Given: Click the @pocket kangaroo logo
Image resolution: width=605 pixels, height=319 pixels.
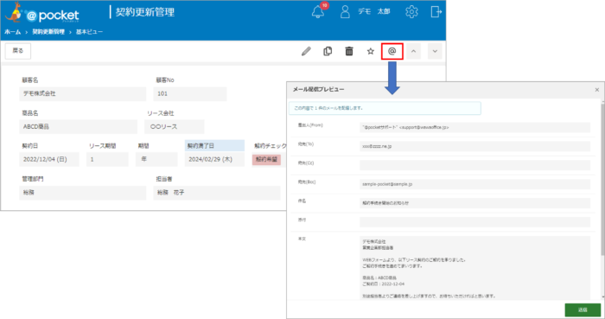Looking at the screenshot, I should [41, 13].
